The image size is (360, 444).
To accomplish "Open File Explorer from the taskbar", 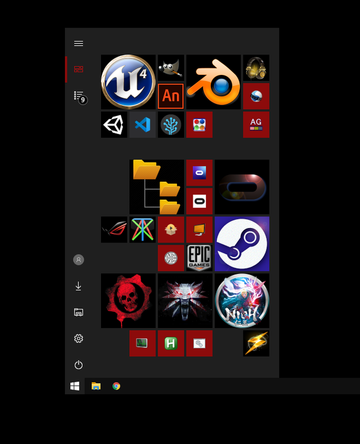I will coord(96,386).
